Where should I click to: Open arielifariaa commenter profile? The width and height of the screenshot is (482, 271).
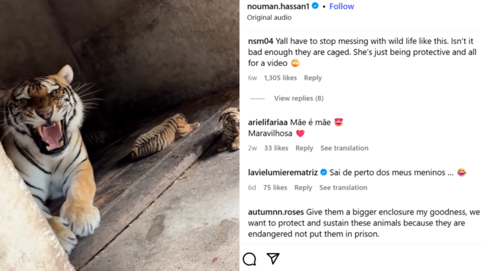tap(268, 122)
